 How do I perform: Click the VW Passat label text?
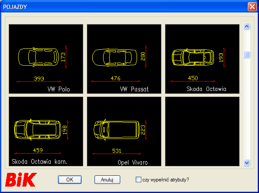134,89
